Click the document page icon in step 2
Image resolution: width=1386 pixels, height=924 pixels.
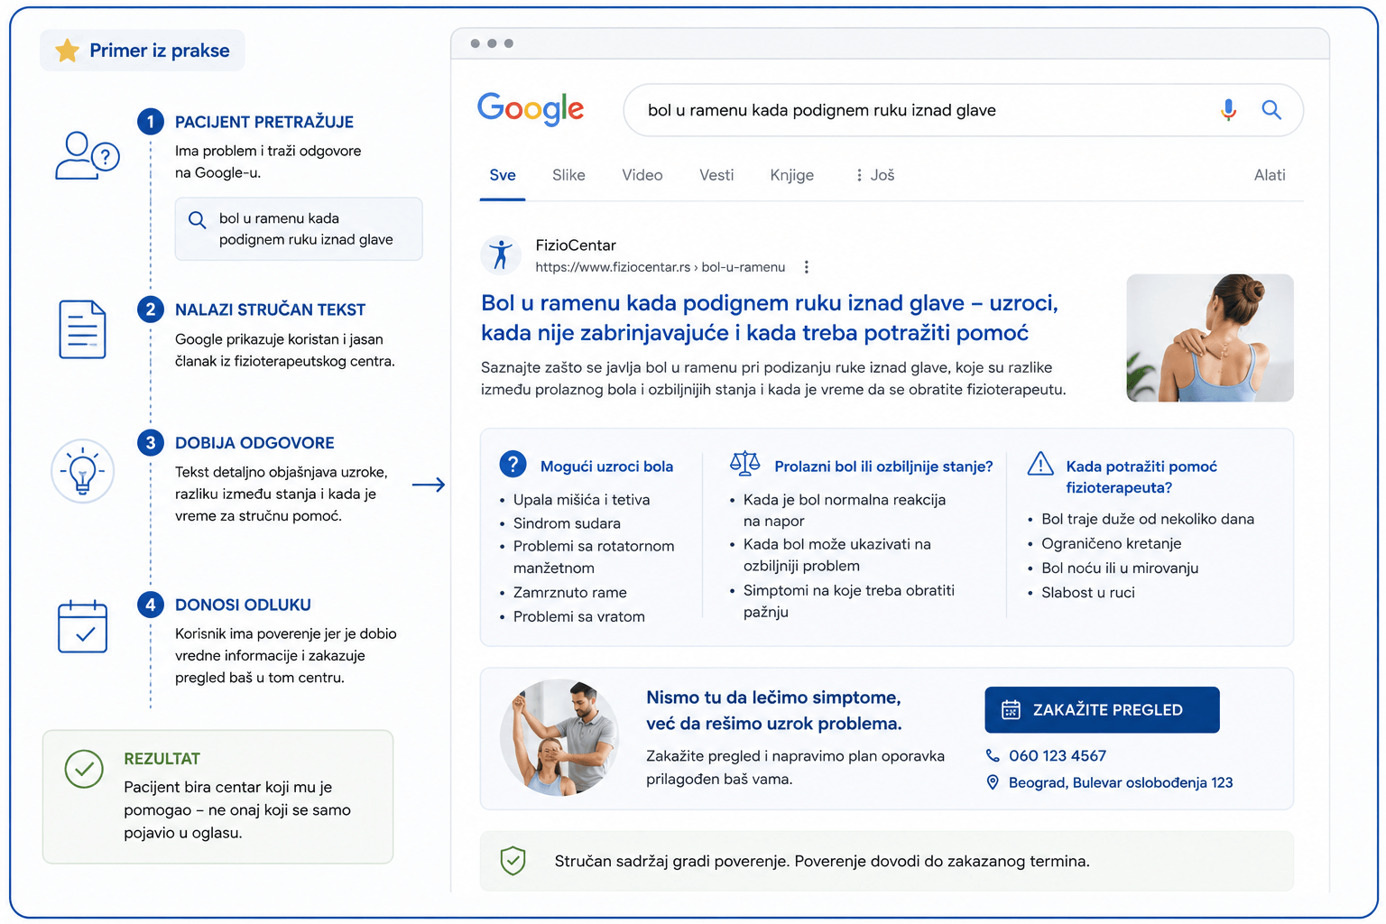(82, 329)
